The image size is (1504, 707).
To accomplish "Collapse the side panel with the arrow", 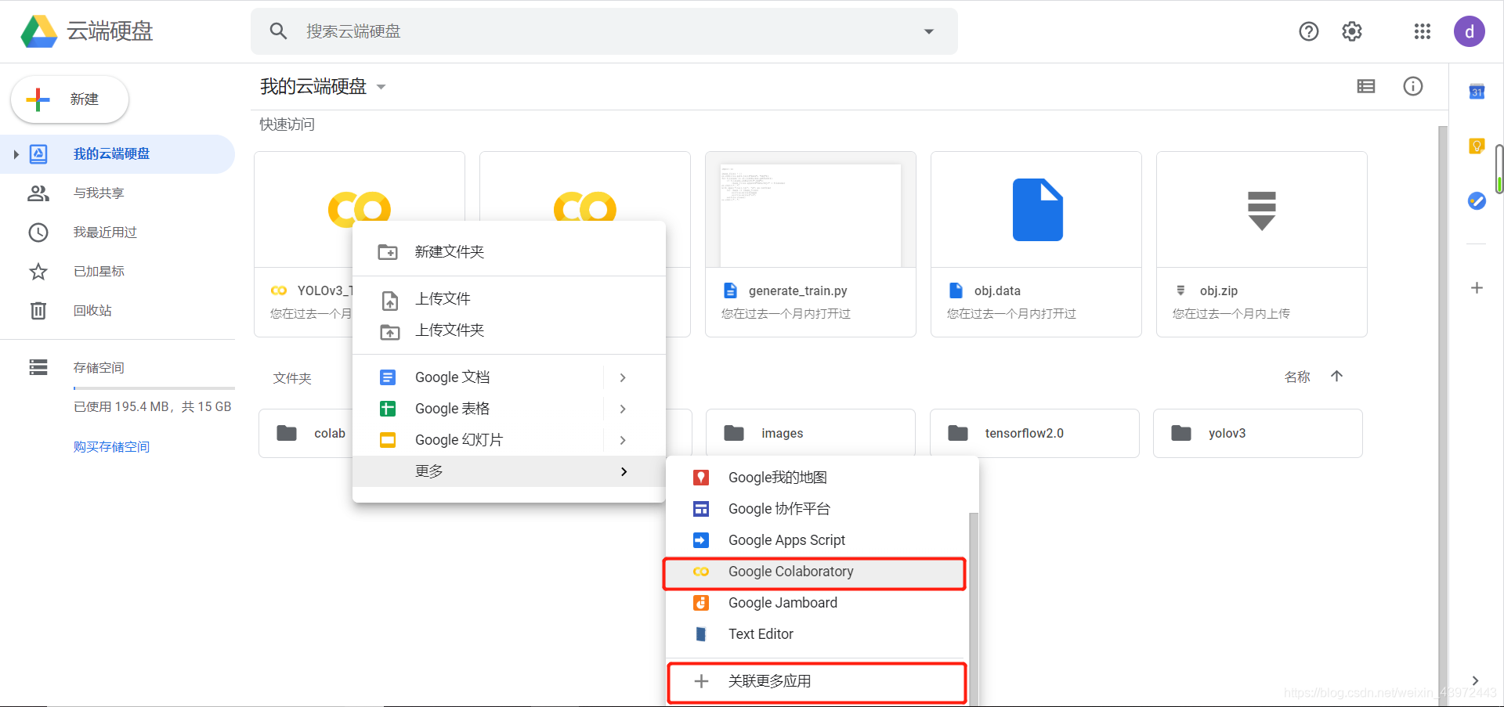I will (1475, 680).
